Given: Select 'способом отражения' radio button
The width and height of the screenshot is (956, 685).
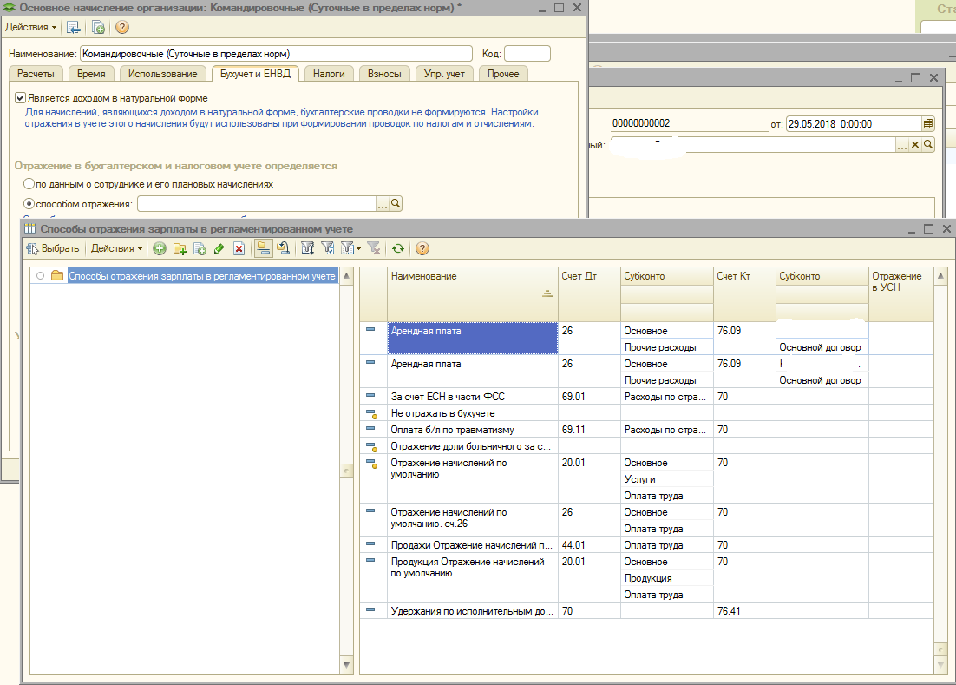Looking at the screenshot, I should pos(28,204).
